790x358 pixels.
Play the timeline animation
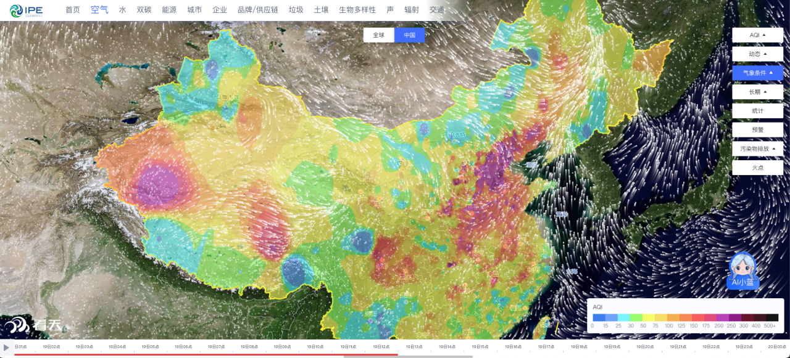coord(7,348)
